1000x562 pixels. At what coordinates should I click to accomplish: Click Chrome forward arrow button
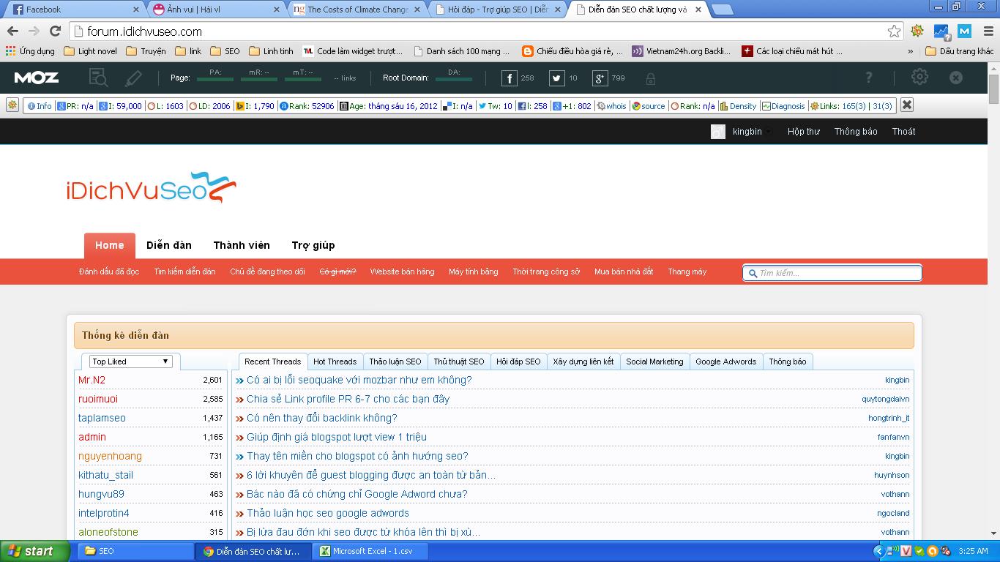[34, 31]
